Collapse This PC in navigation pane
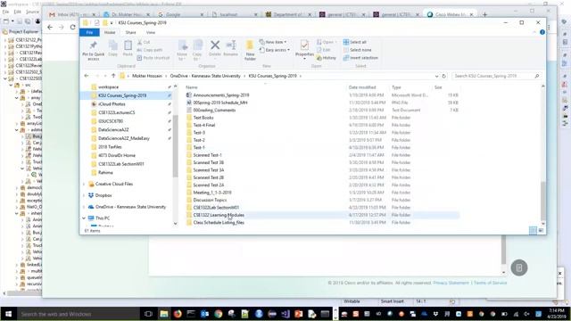The image size is (571, 321). click(x=84, y=218)
